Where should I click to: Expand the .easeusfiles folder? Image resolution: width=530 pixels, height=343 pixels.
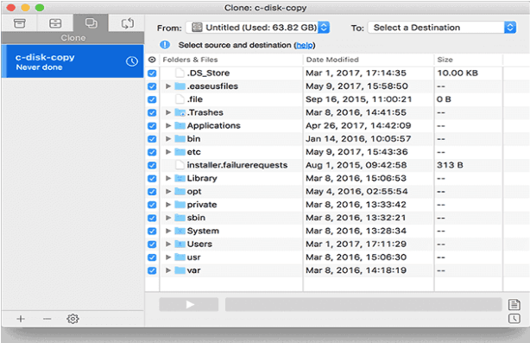point(168,86)
